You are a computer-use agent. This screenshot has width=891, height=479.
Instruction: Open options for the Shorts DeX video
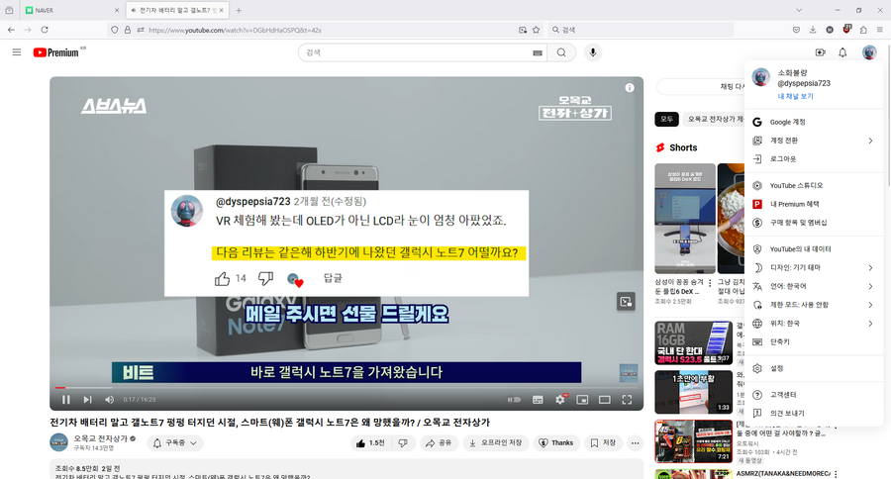pyautogui.click(x=710, y=283)
